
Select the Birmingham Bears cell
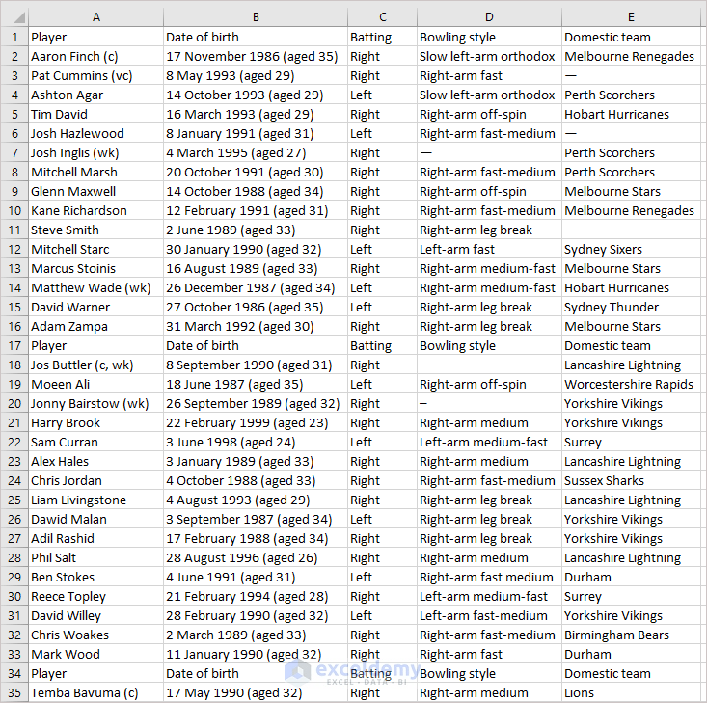tap(631, 635)
